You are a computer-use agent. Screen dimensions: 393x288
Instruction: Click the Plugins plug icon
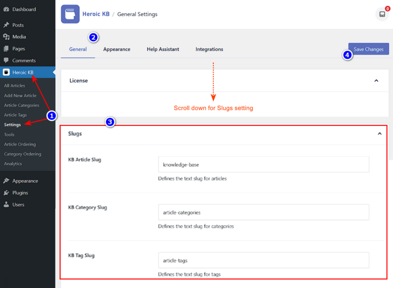click(6, 193)
